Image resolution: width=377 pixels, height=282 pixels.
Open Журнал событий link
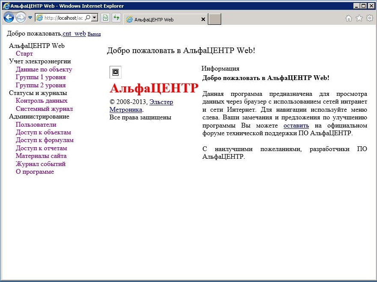[x=41, y=164]
